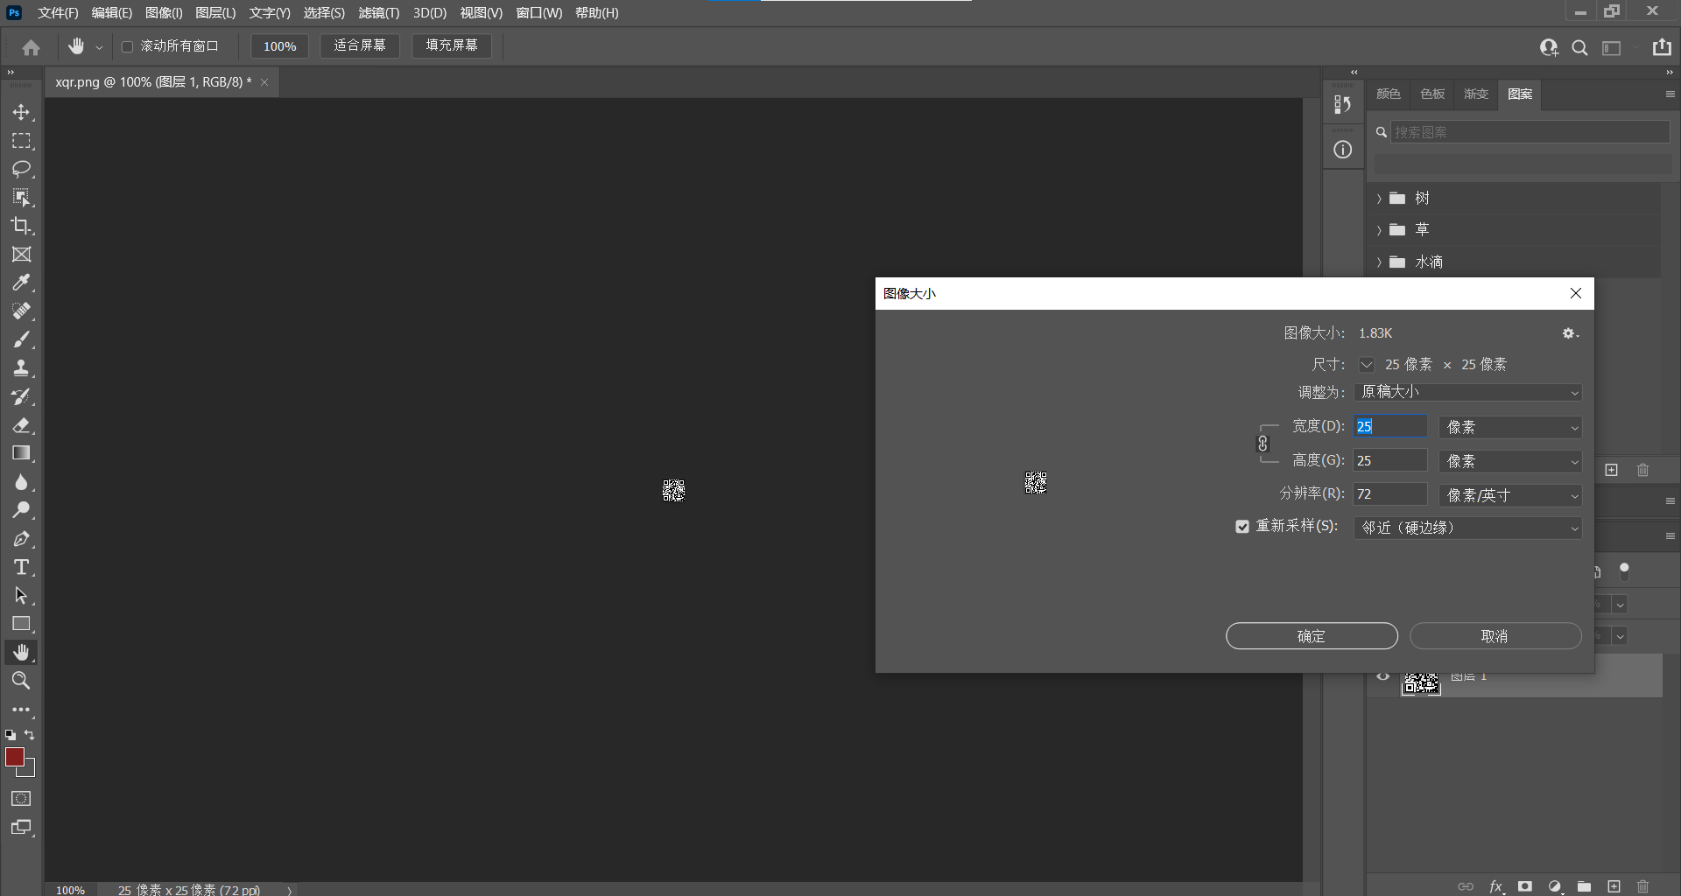Select the Frame tool
1681x896 pixels.
coord(21,255)
